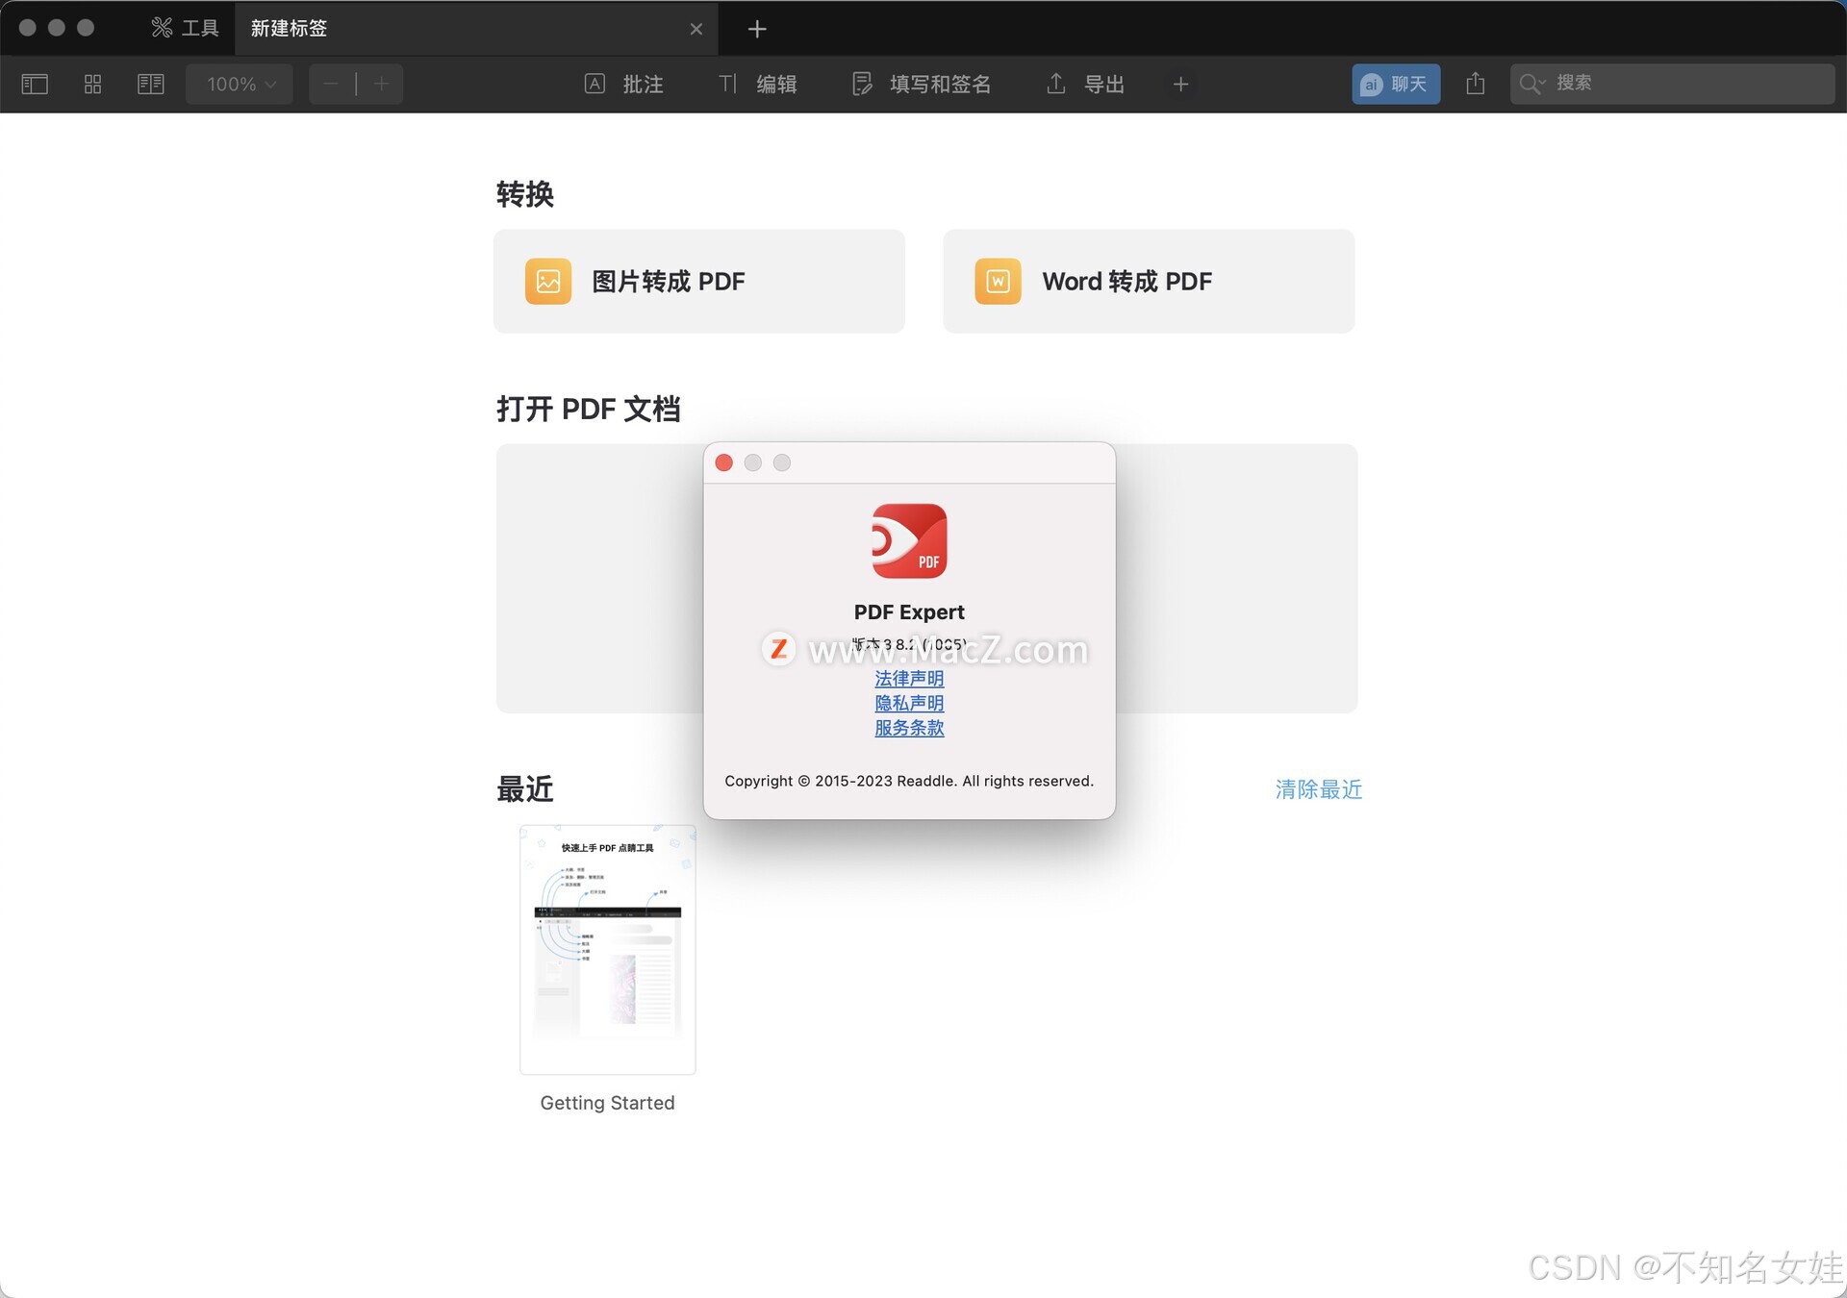Open the 编辑 edit tab

(757, 85)
